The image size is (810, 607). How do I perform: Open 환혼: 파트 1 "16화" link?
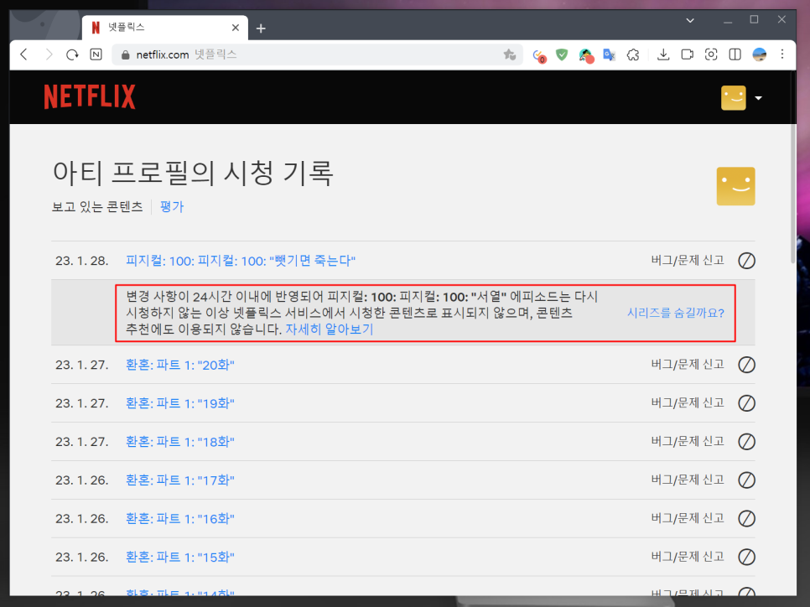(x=179, y=518)
